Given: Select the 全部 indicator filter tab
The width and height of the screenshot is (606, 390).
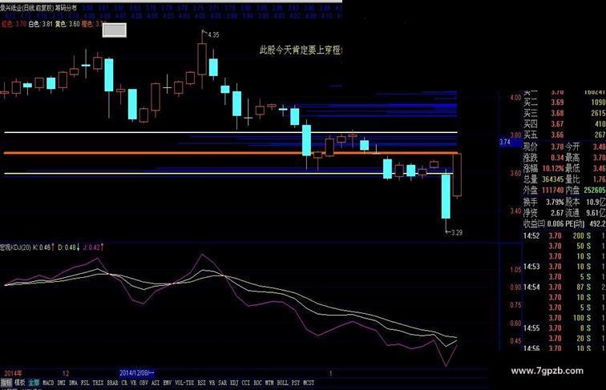Looking at the screenshot, I should point(34,383).
